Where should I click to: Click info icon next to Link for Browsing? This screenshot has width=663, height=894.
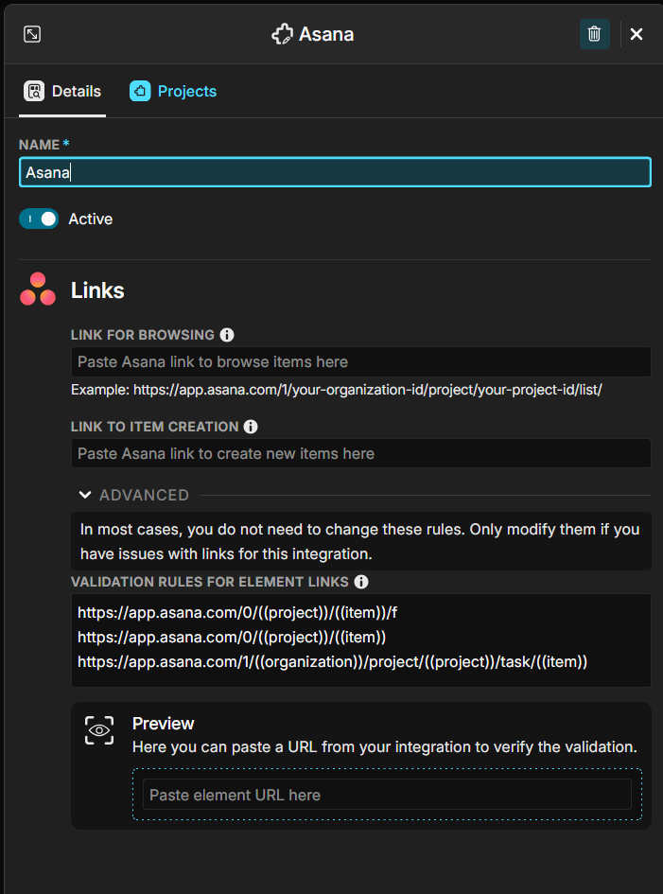[227, 335]
